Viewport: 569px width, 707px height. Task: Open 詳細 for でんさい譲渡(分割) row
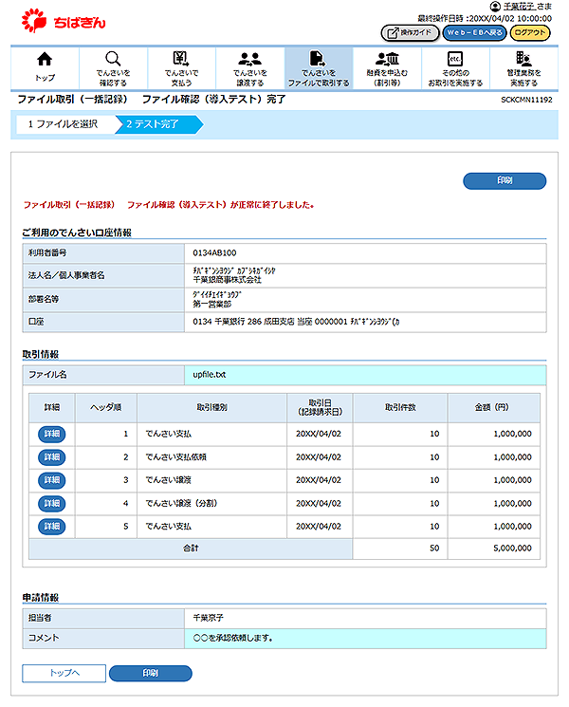pos(52,504)
